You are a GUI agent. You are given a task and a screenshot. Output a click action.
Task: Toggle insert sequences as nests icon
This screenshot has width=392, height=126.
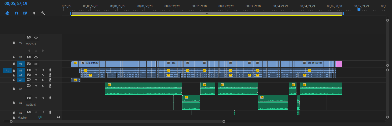7,13
